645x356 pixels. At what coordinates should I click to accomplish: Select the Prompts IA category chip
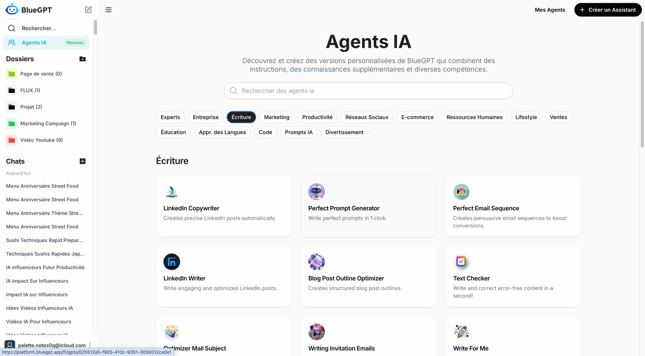299,132
